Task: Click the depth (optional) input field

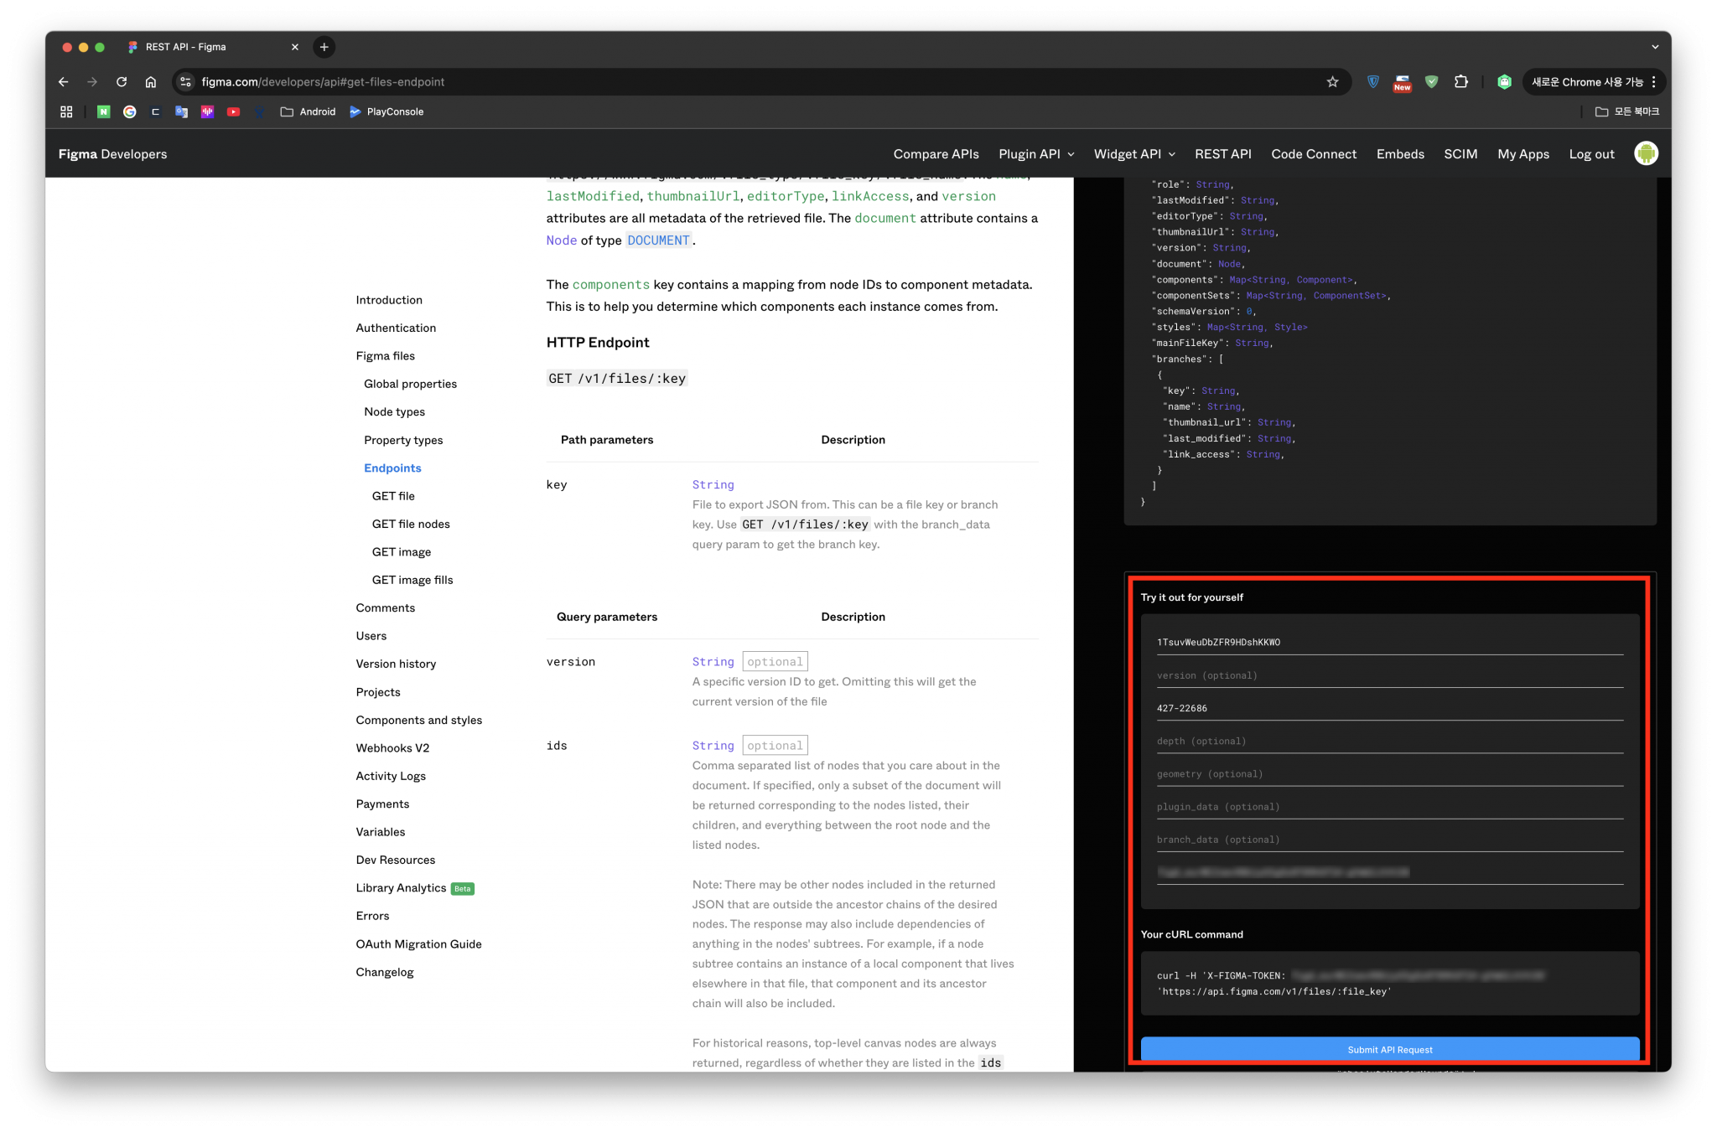Action: click(1389, 741)
